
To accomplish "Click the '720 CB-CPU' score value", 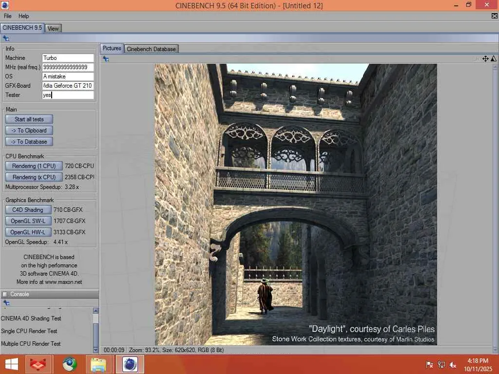I will pyautogui.click(x=79, y=166).
